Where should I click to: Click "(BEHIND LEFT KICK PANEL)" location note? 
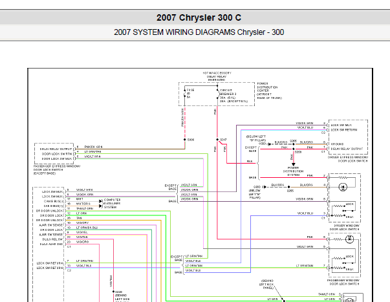click(x=266, y=285)
